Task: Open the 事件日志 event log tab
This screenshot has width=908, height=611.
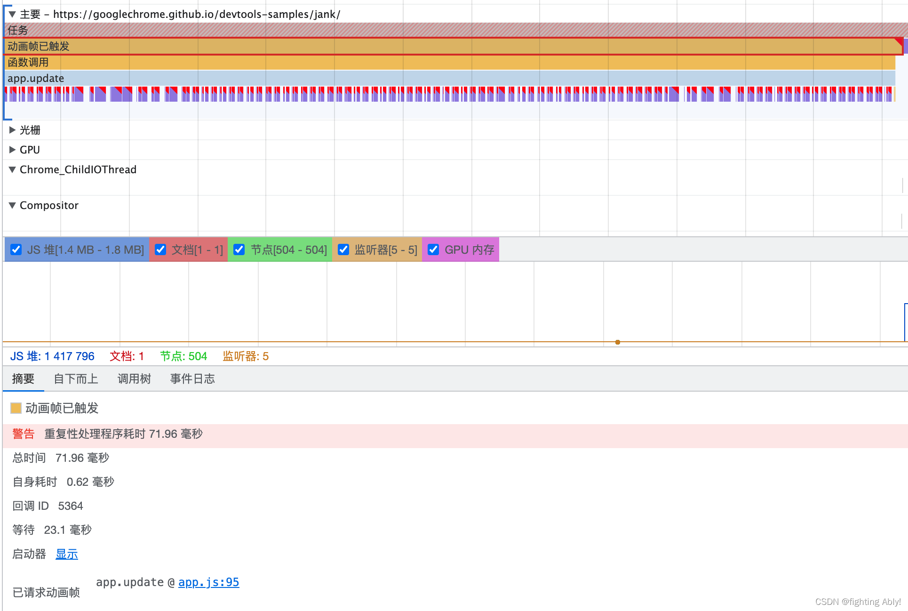Action: [192, 379]
